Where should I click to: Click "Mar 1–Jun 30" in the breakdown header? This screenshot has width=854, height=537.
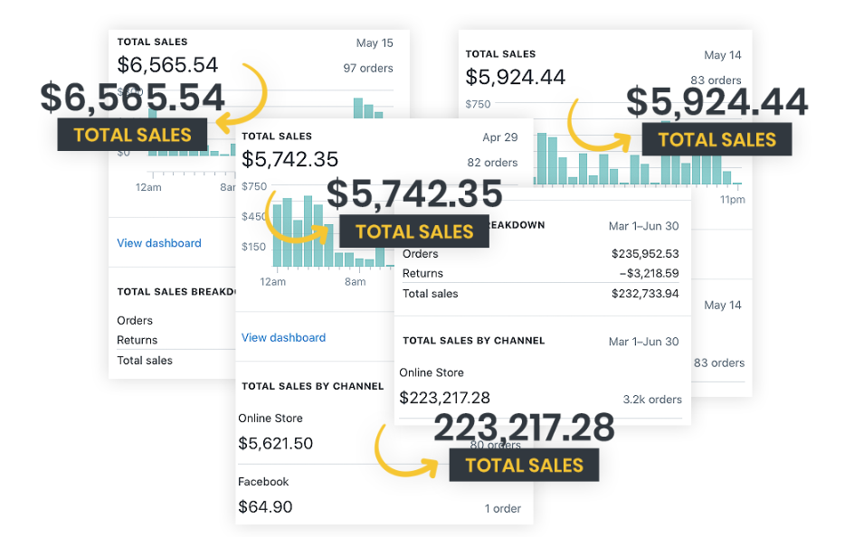(644, 226)
